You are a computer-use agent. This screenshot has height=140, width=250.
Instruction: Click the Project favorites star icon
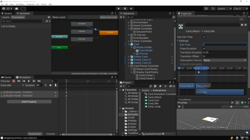(166, 86)
